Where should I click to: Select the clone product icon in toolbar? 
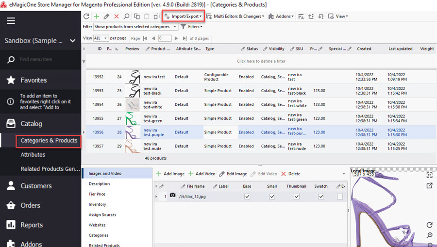156,16
